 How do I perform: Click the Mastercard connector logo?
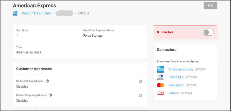point(160,85)
